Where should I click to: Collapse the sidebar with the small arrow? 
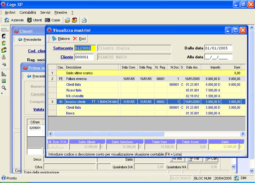tap(2, 93)
